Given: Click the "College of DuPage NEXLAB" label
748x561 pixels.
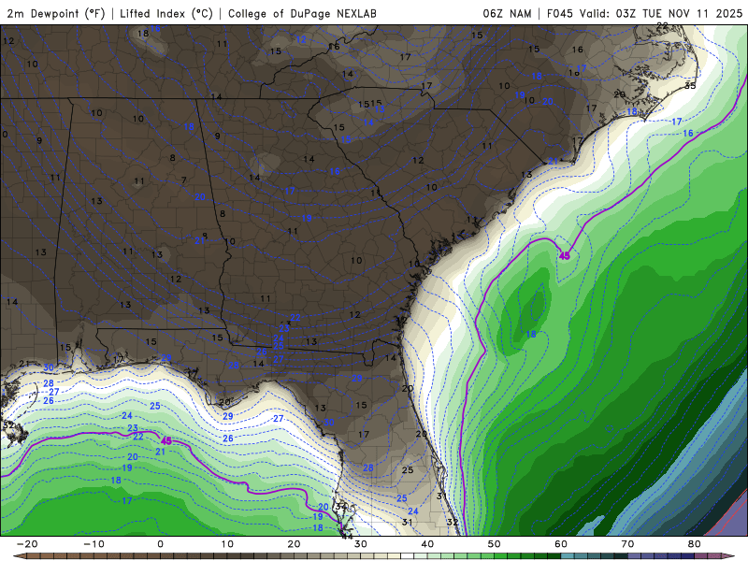Looking at the screenshot, I should pyautogui.click(x=302, y=13).
